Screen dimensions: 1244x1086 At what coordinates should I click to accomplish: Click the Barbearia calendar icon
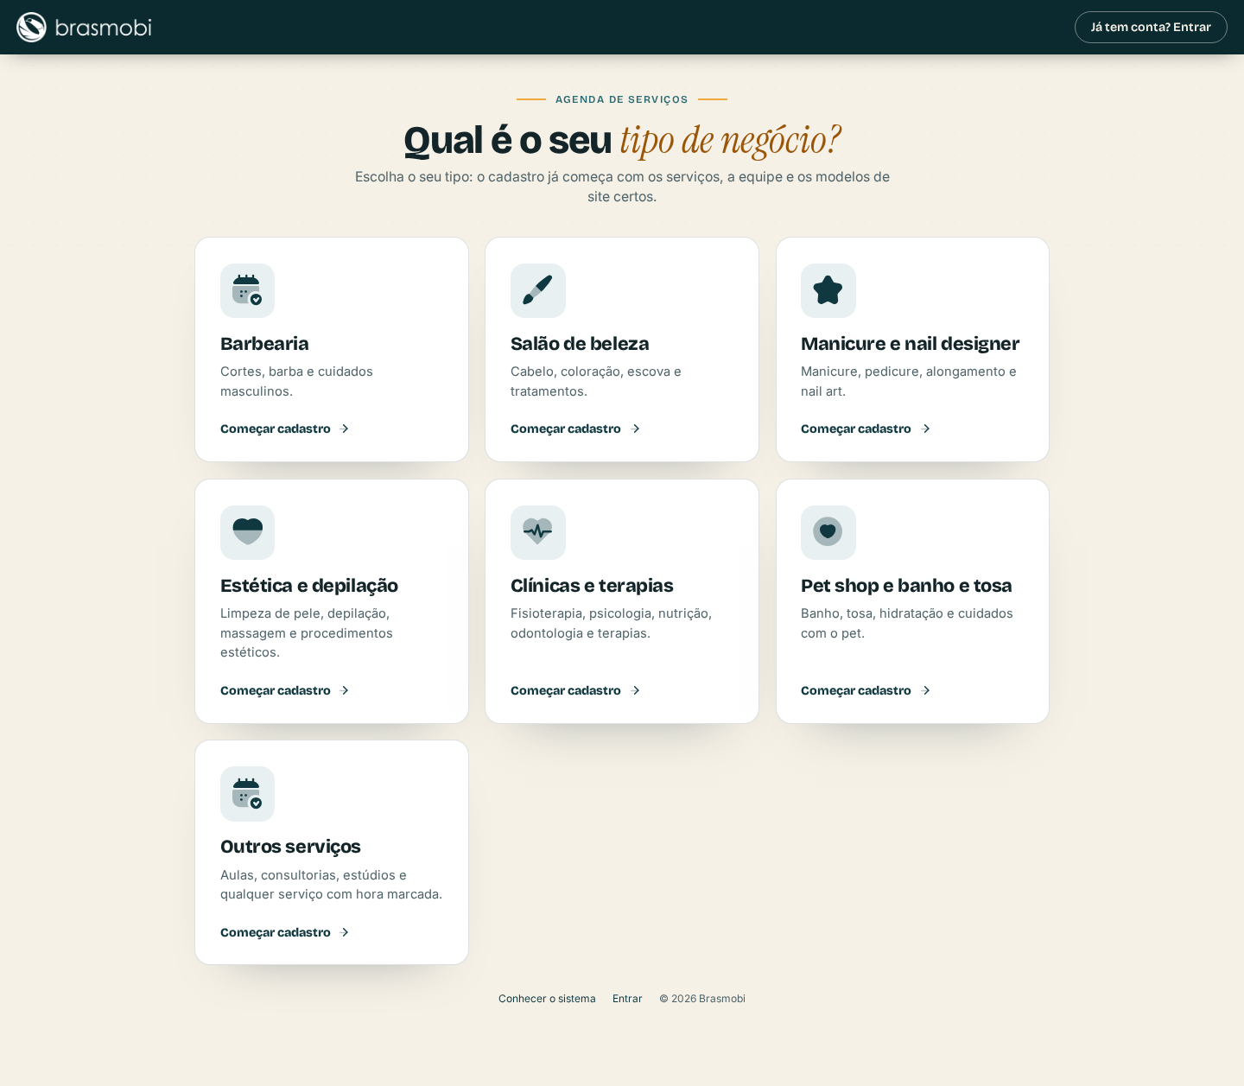[x=247, y=290]
